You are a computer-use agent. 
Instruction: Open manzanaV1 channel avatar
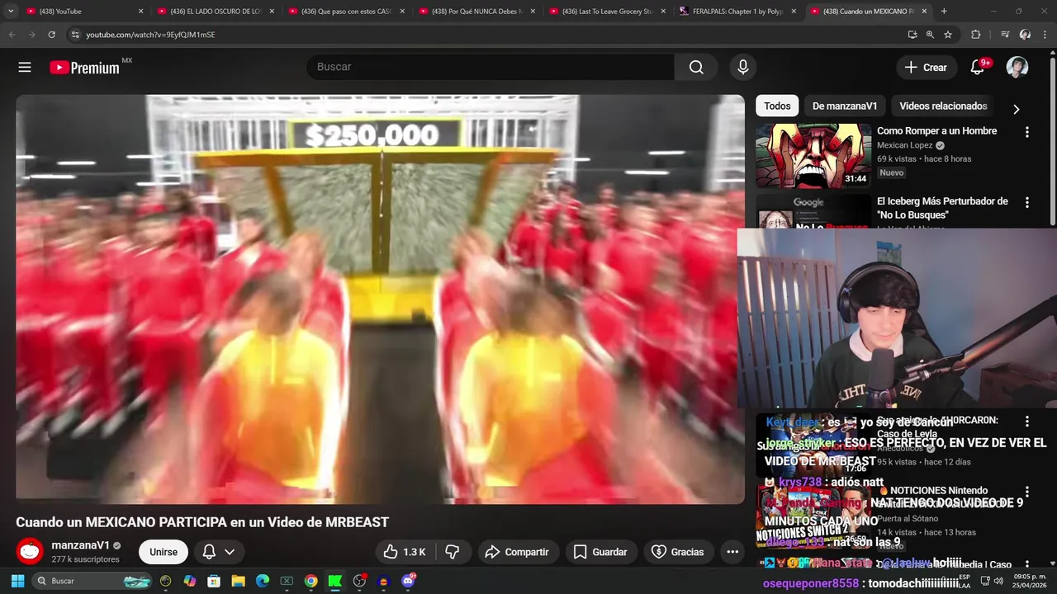point(30,551)
